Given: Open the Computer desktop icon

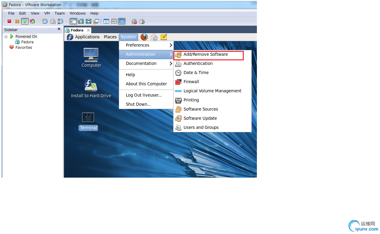Looking at the screenshot, I should click(91, 58).
